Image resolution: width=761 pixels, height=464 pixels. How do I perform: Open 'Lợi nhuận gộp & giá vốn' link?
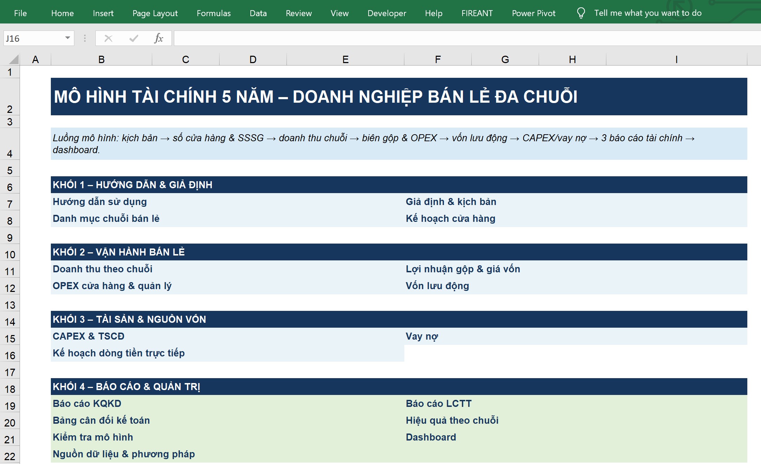click(463, 269)
